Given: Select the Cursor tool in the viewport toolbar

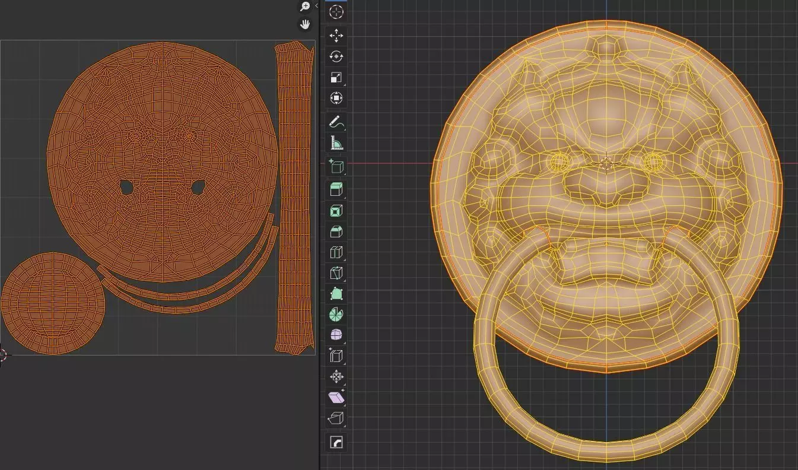Looking at the screenshot, I should [x=336, y=12].
